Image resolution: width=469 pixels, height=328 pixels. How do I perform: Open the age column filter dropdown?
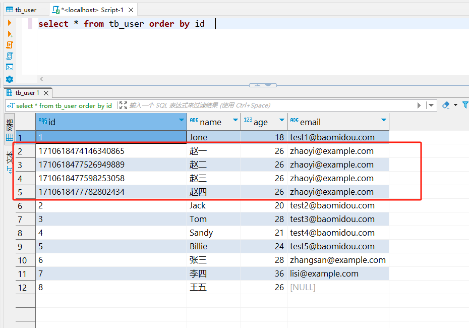(282, 120)
